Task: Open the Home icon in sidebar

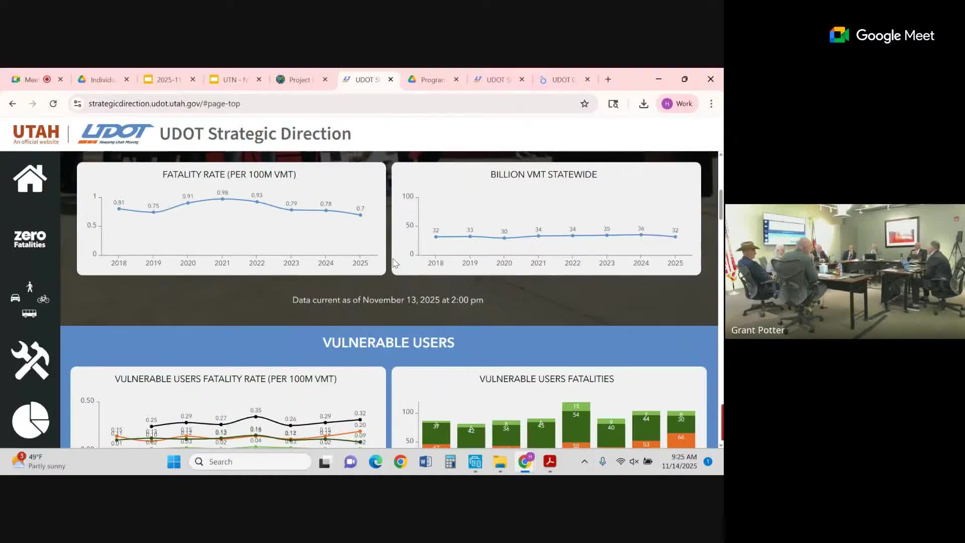Action: (x=30, y=178)
